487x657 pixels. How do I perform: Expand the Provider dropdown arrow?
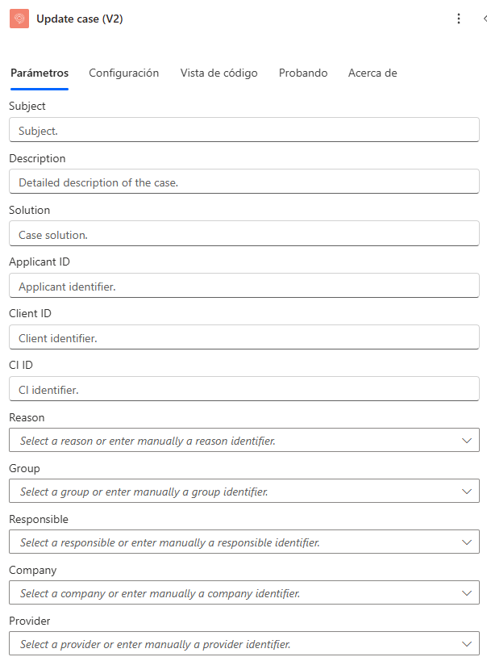[466, 644]
